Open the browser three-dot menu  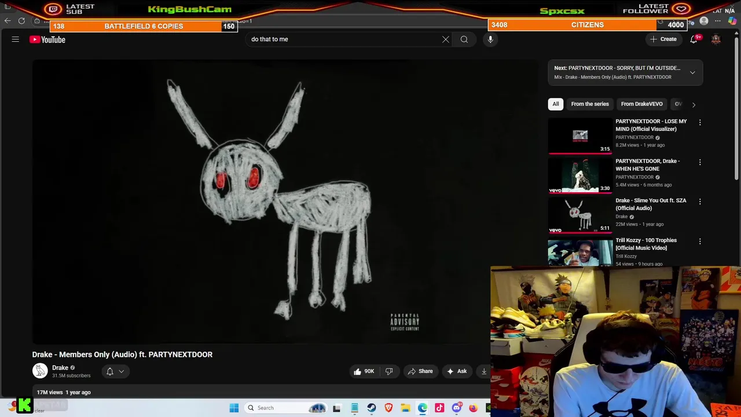pos(718,21)
